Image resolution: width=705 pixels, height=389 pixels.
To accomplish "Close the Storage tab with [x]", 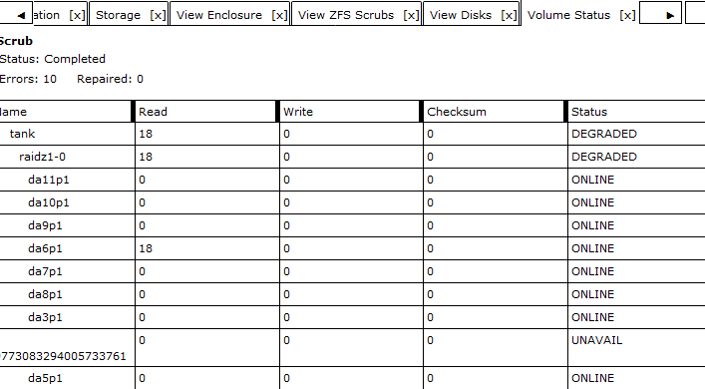I will [158, 15].
